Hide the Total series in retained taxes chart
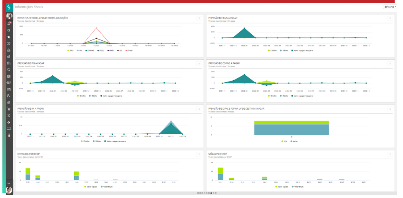The width and height of the screenshot is (403, 198). [x=130, y=50]
